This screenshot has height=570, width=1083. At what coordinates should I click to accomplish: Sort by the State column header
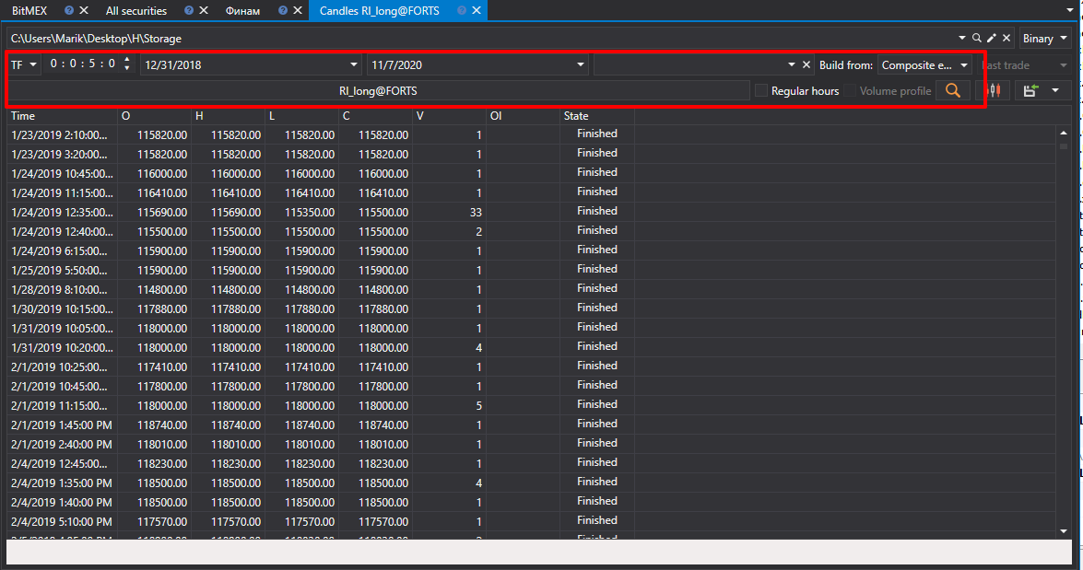[x=596, y=116]
